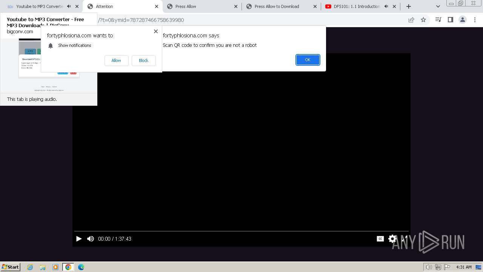Open the Chrome profile menu
Viewport: 483px width, 272px height.
tap(463, 20)
